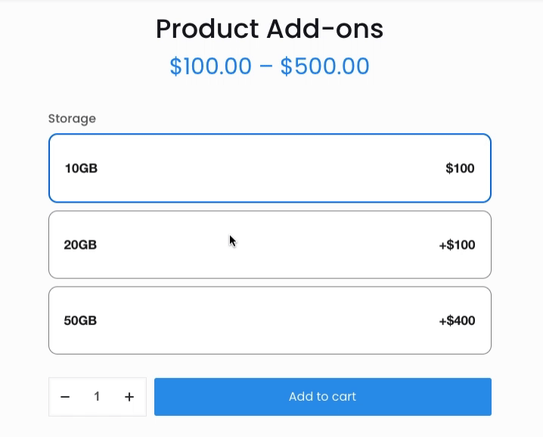The width and height of the screenshot is (543, 437).
Task: Click the +$400 price in 50GB card
Action: tap(457, 321)
